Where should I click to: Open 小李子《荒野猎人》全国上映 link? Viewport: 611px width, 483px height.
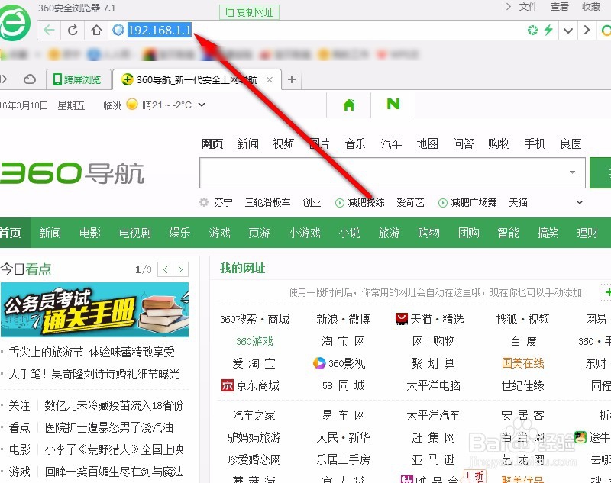click(x=114, y=450)
